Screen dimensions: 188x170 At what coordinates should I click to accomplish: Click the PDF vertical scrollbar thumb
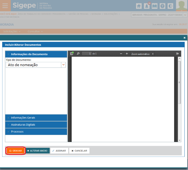tap(179, 82)
